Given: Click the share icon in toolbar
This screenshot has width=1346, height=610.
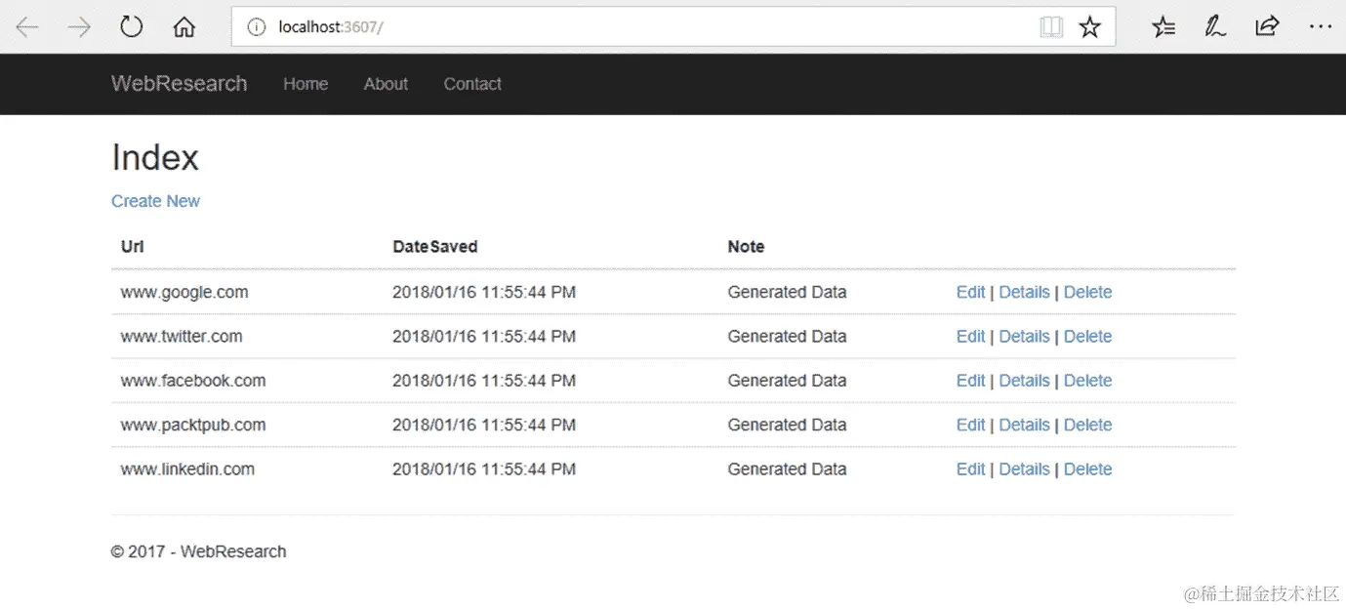Looking at the screenshot, I should tap(1267, 27).
